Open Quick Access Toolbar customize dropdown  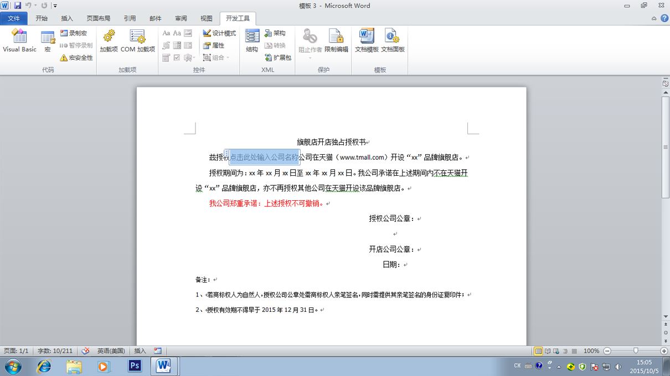coord(55,6)
